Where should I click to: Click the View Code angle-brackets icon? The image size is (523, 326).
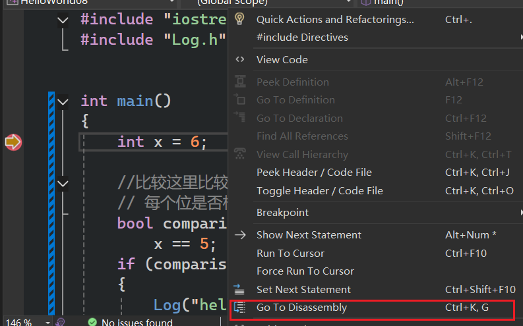pos(240,59)
